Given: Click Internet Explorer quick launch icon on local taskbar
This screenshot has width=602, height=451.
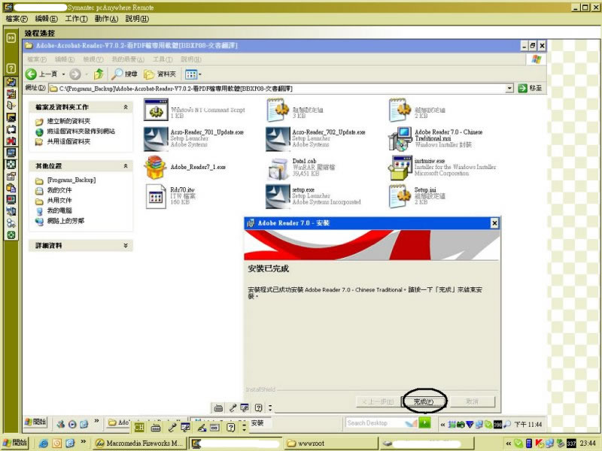Looking at the screenshot, I should click(44, 443).
